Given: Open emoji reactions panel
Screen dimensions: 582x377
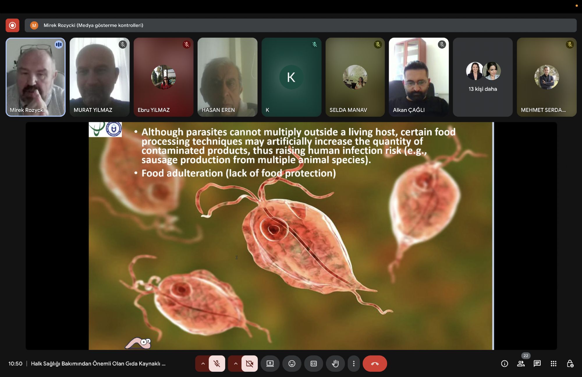Looking at the screenshot, I should (292, 364).
